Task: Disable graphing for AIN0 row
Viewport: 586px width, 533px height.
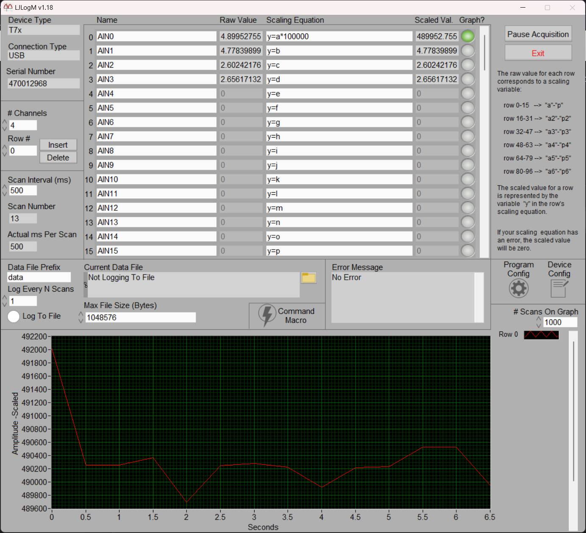Action: pos(467,36)
